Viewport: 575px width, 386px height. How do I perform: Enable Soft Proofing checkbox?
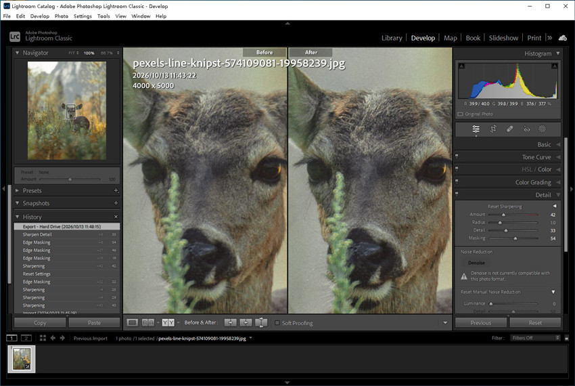pos(277,323)
